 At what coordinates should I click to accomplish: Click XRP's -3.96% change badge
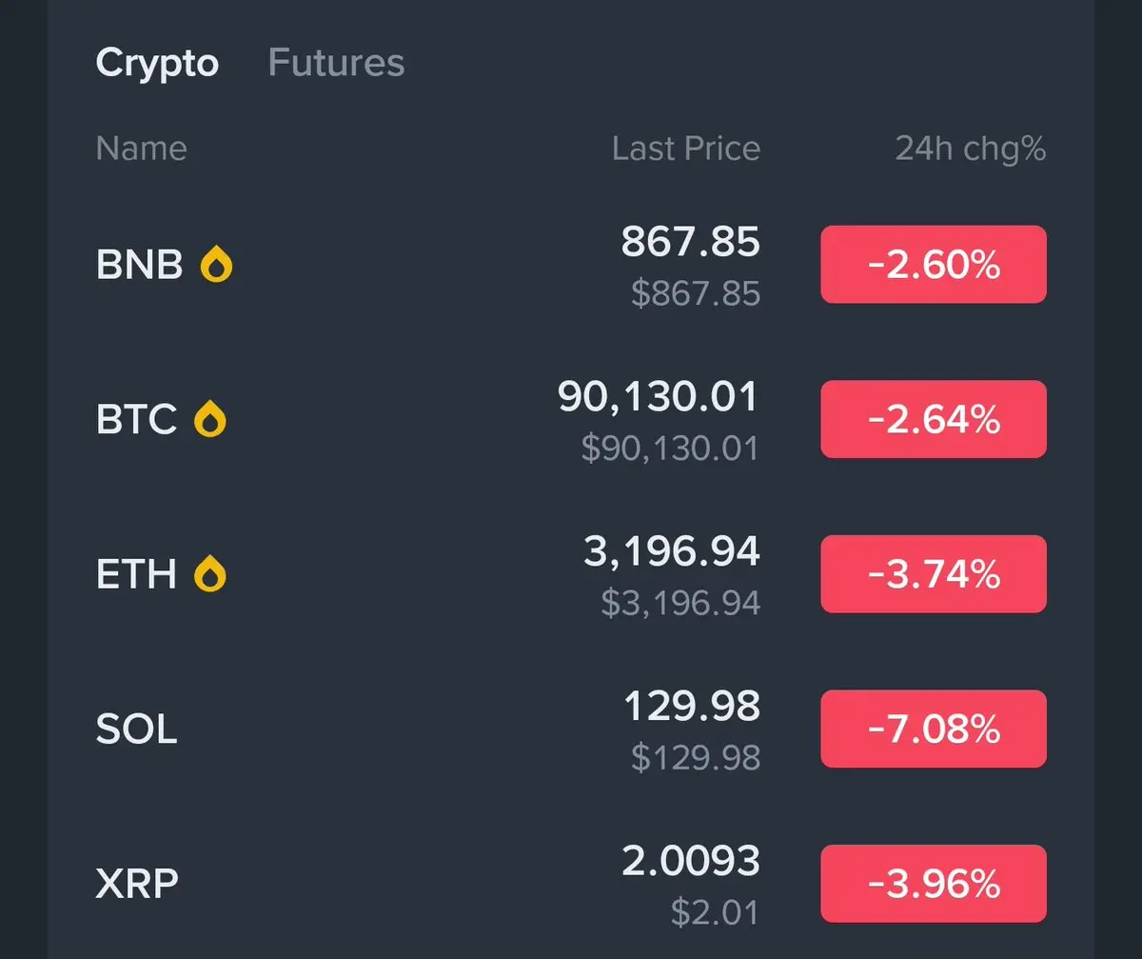[x=934, y=884]
